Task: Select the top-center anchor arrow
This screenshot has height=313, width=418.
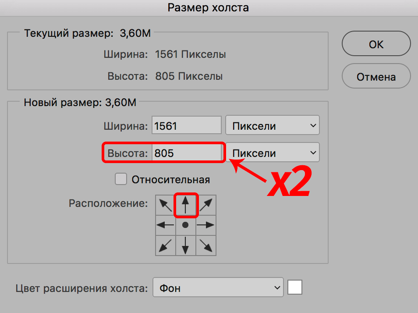Action: pyautogui.click(x=186, y=205)
